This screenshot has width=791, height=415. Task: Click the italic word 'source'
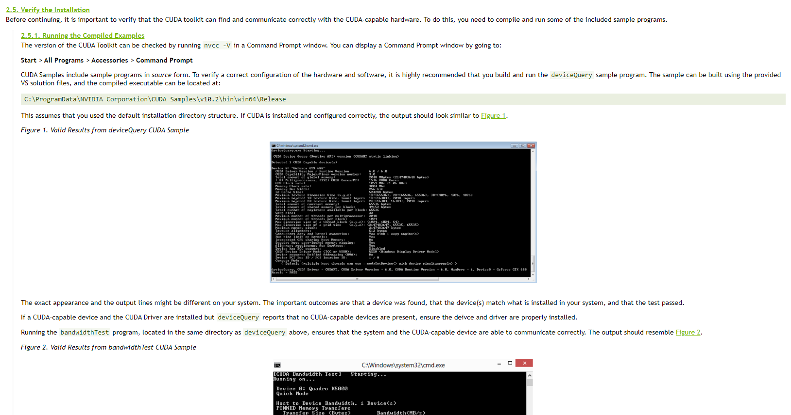point(162,75)
